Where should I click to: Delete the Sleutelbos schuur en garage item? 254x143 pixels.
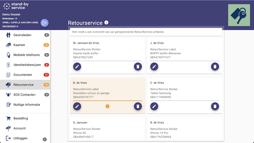coord(138,106)
